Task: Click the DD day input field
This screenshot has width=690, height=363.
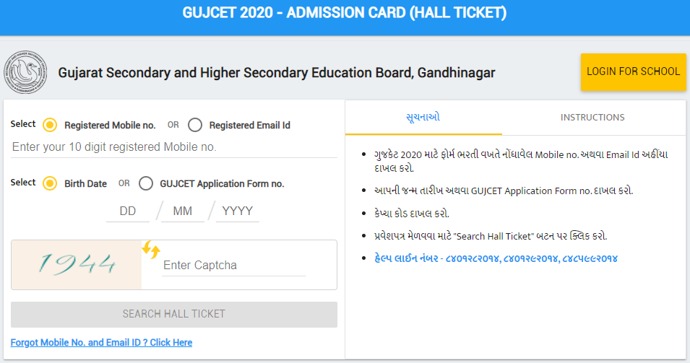Action: [128, 211]
